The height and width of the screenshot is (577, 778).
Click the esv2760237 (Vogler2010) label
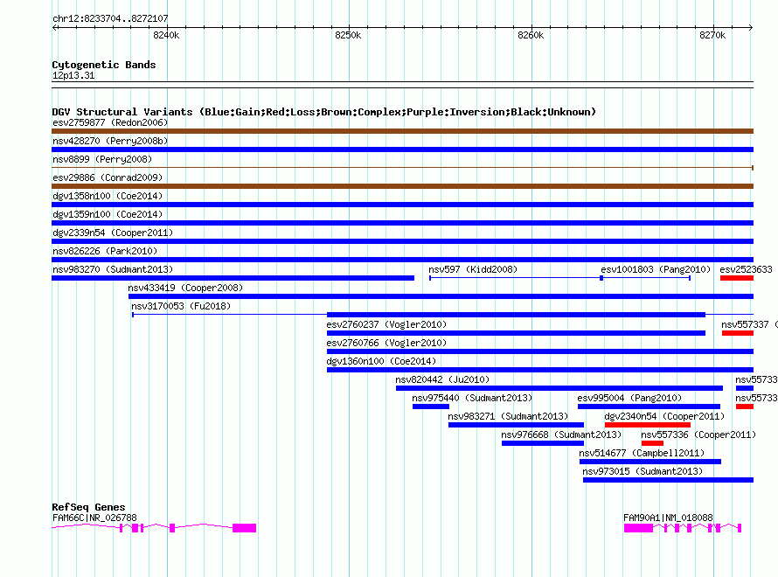(386, 324)
